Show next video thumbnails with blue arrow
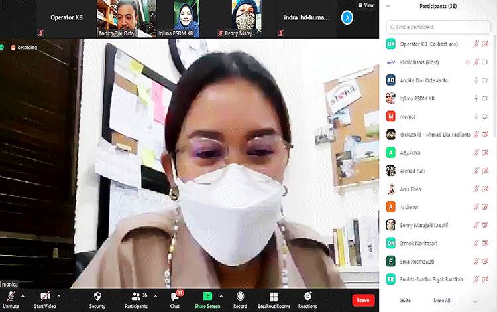The height and width of the screenshot is (312, 497). (x=347, y=17)
